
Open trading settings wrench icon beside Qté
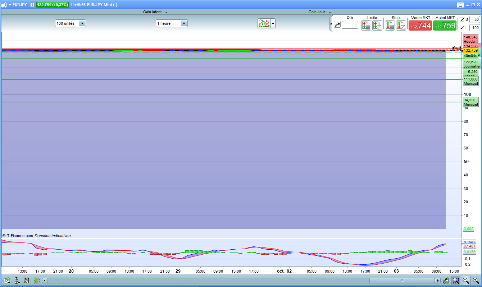coord(337,25)
